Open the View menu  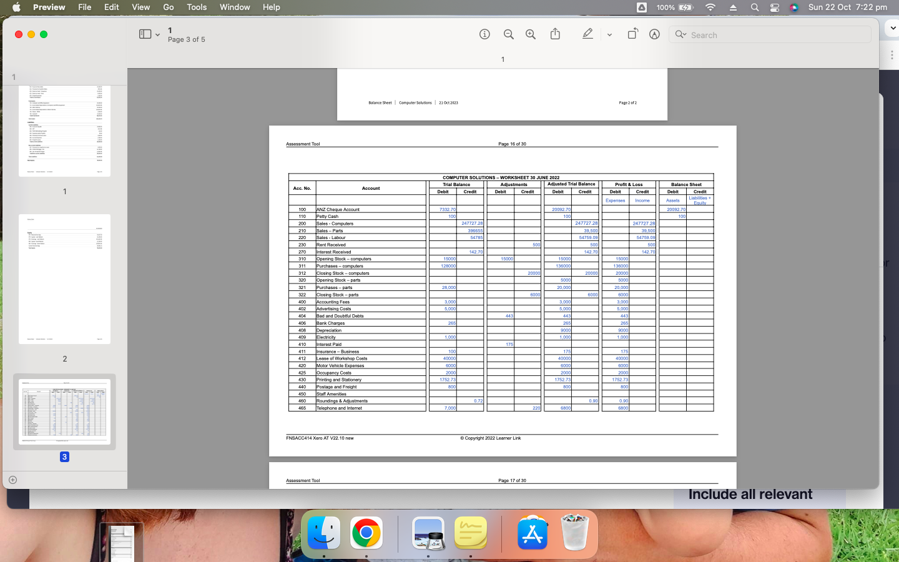pyautogui.click(x=140, y=7)
